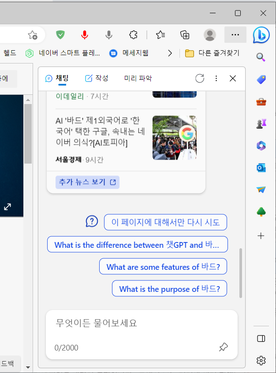Click the pin icon in chat input

pyautogui.click(x=224, y=347)
